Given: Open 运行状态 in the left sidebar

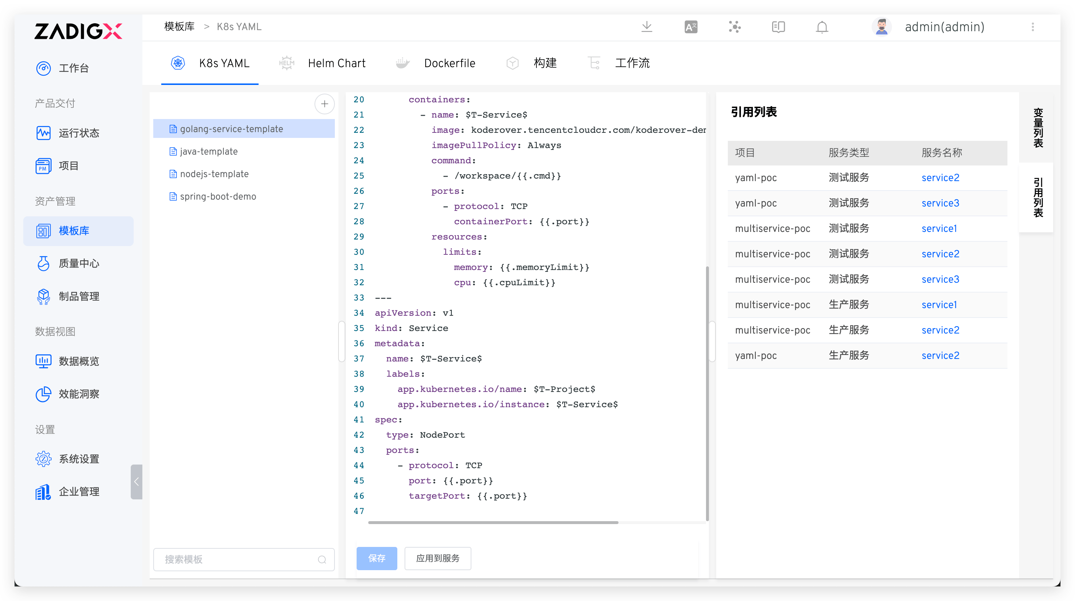Looking at the screenshot, I should [78, 132].
